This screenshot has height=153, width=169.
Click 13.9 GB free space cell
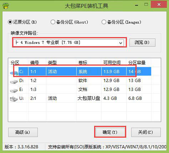point(112,72)
